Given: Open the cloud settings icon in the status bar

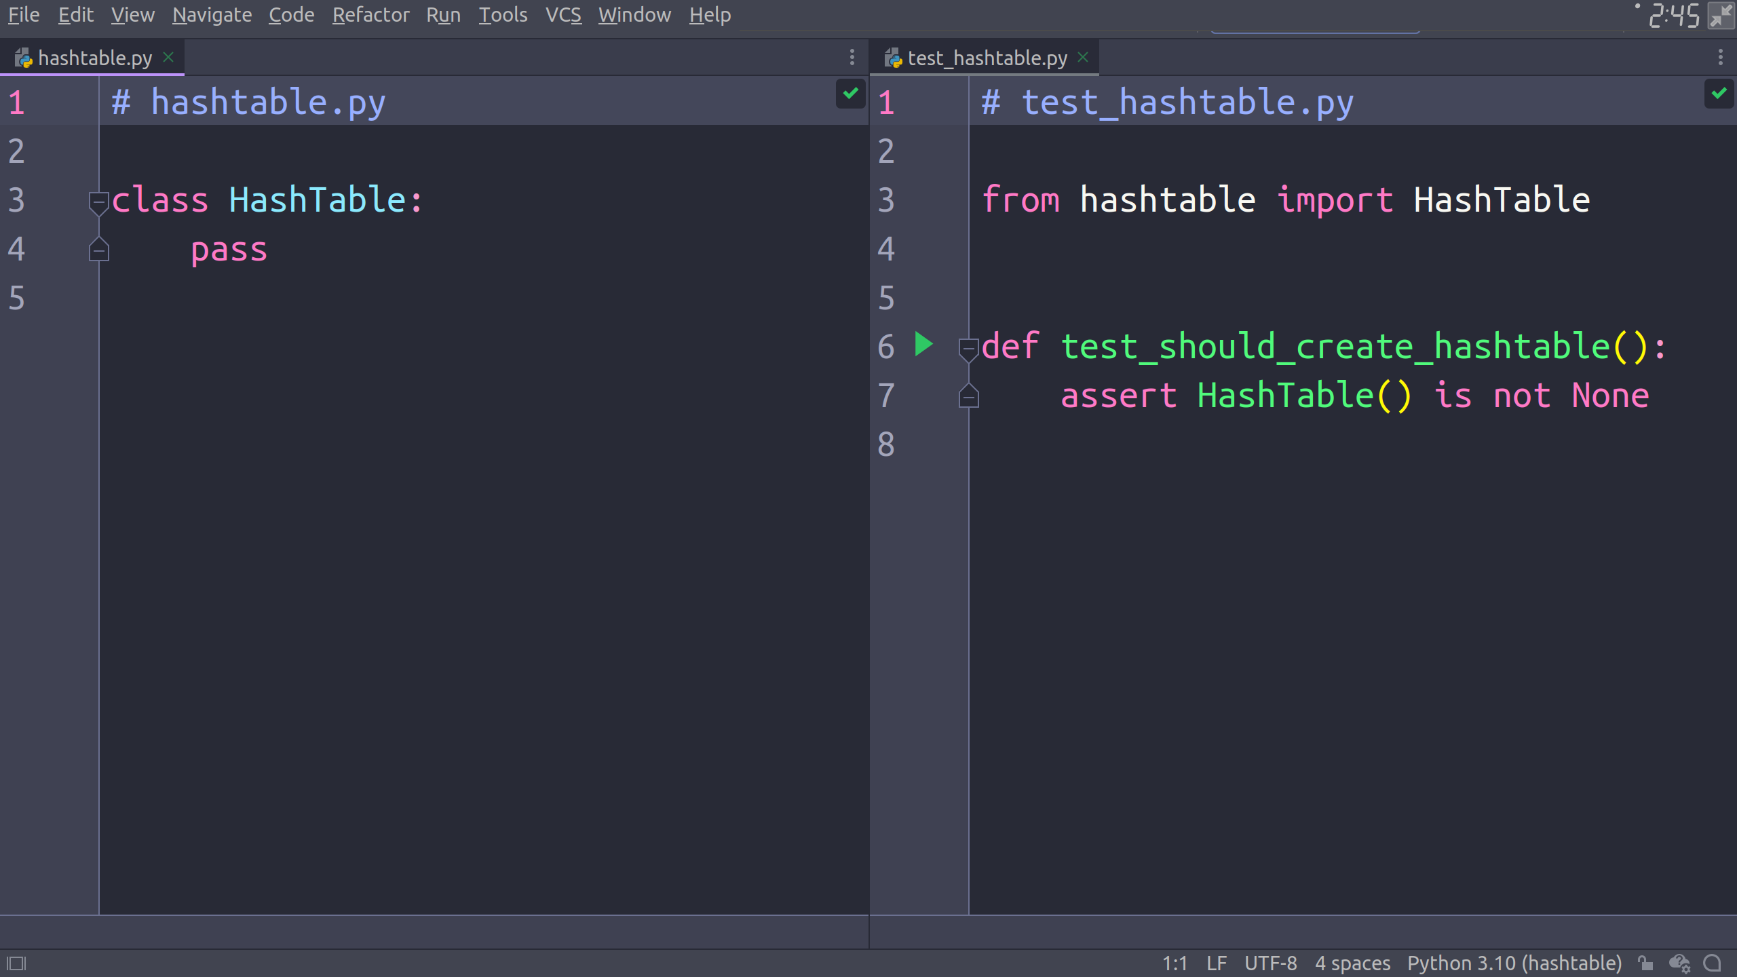Looking at the screenshot, I should [x=1679, y=963].
